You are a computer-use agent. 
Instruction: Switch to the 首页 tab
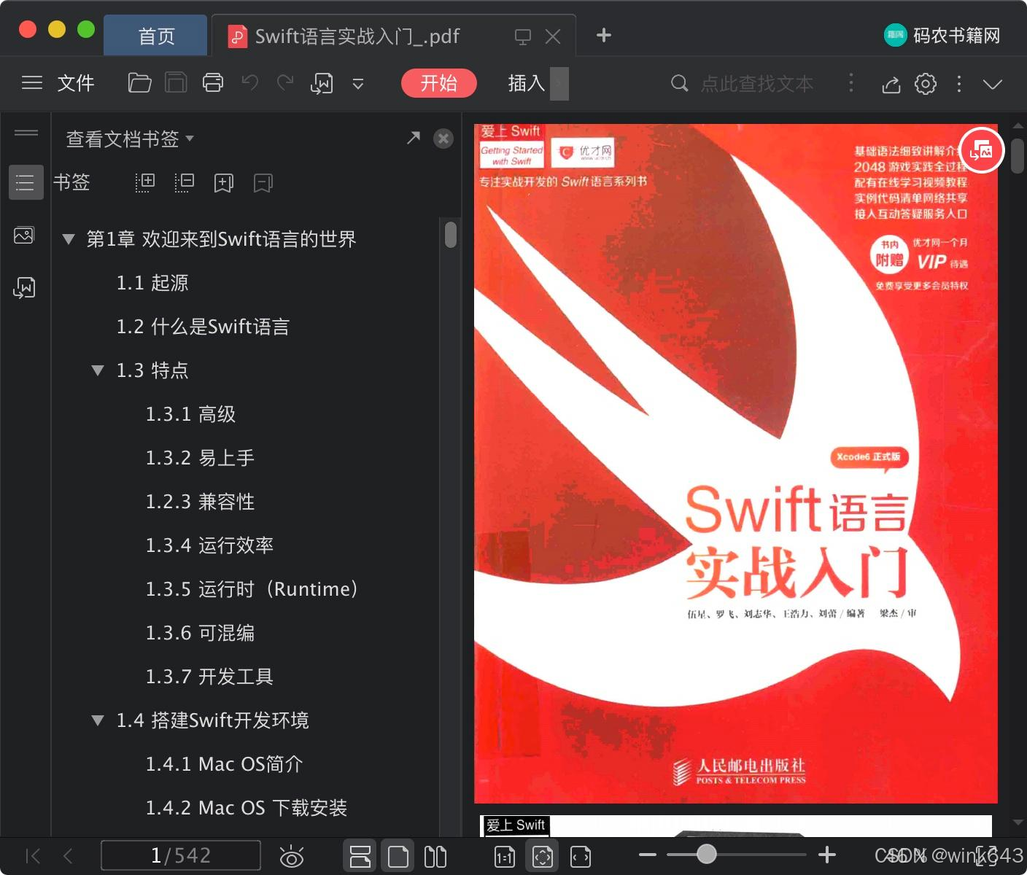click(x=156, y=36)
